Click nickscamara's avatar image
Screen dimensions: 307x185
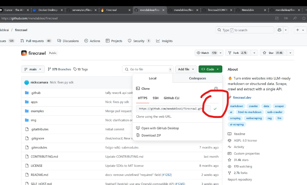27,83
